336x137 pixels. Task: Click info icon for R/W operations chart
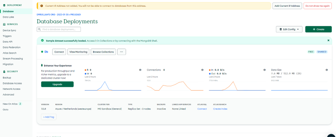[x=140, y=70]
